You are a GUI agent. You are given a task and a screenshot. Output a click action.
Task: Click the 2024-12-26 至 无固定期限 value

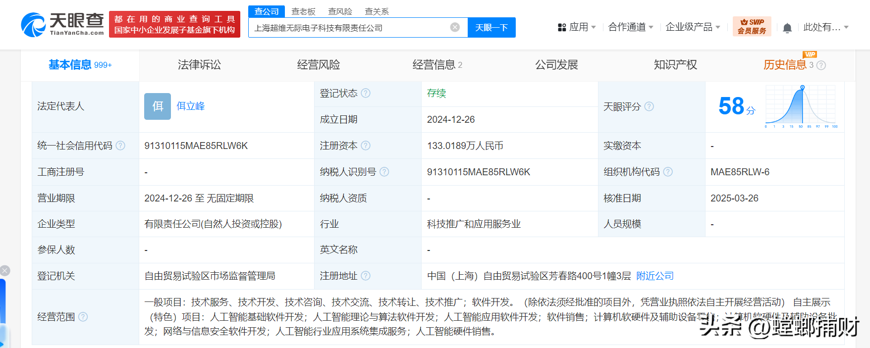199,198
